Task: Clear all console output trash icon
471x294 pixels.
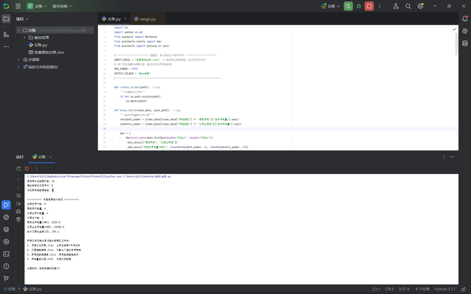Action: [x=18, y=219]
